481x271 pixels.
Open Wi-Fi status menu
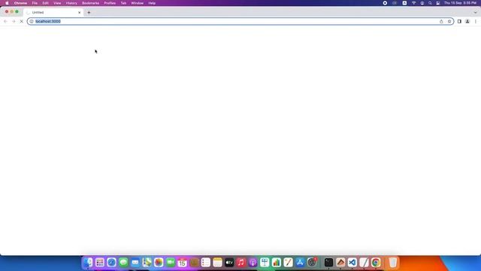(x=414, y=3)
